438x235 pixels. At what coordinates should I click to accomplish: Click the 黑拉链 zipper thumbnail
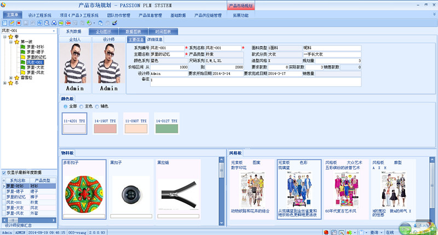(178, 189)
